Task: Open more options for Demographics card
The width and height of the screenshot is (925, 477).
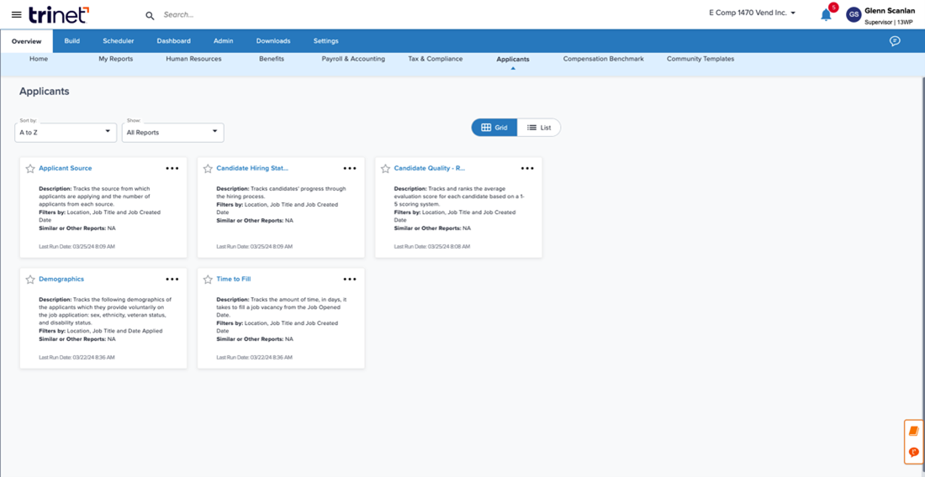Action: (x=172, y=279)
